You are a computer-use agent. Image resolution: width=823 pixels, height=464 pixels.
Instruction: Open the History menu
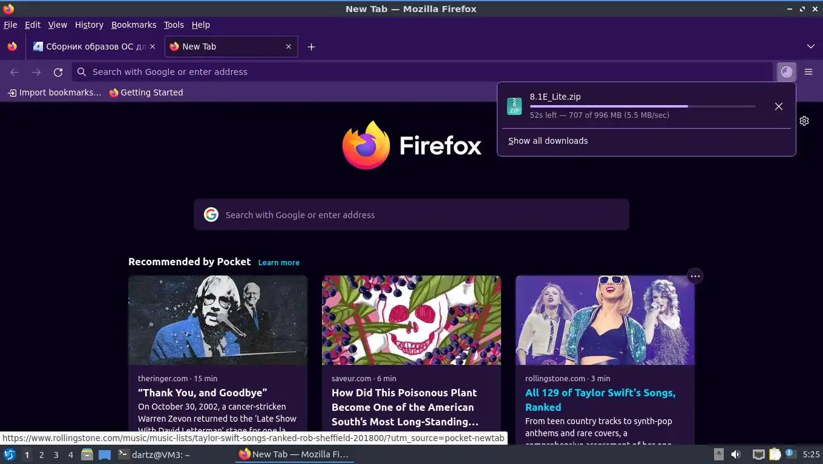pos(89,25)
